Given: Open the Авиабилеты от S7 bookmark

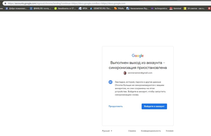Looking at the screenshot, I should click(x=65, y=8).
